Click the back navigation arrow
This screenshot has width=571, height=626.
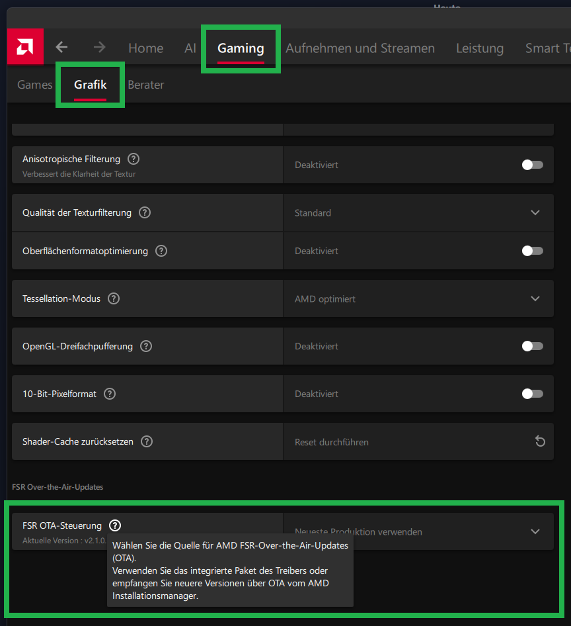click(61, 47)
